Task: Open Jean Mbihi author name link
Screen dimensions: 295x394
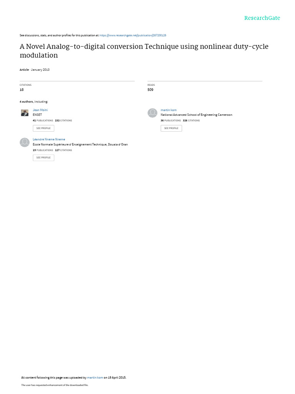Action: (40, 110)
